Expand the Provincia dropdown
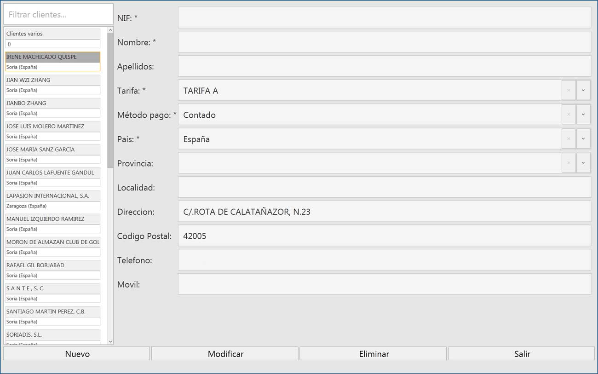Viewport: 598px width, 374px height. tap(583, 163)
